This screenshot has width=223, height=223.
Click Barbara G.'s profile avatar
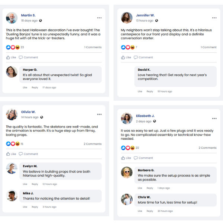coord(127,172)
